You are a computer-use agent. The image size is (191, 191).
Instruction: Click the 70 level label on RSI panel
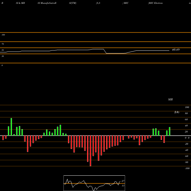(x=3, y=44)
